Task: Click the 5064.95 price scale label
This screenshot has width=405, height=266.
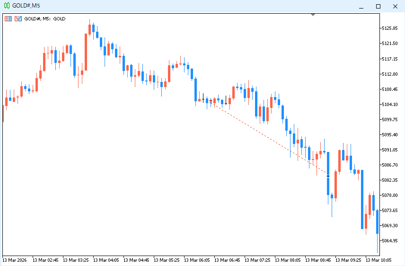Action: point(392,240)
